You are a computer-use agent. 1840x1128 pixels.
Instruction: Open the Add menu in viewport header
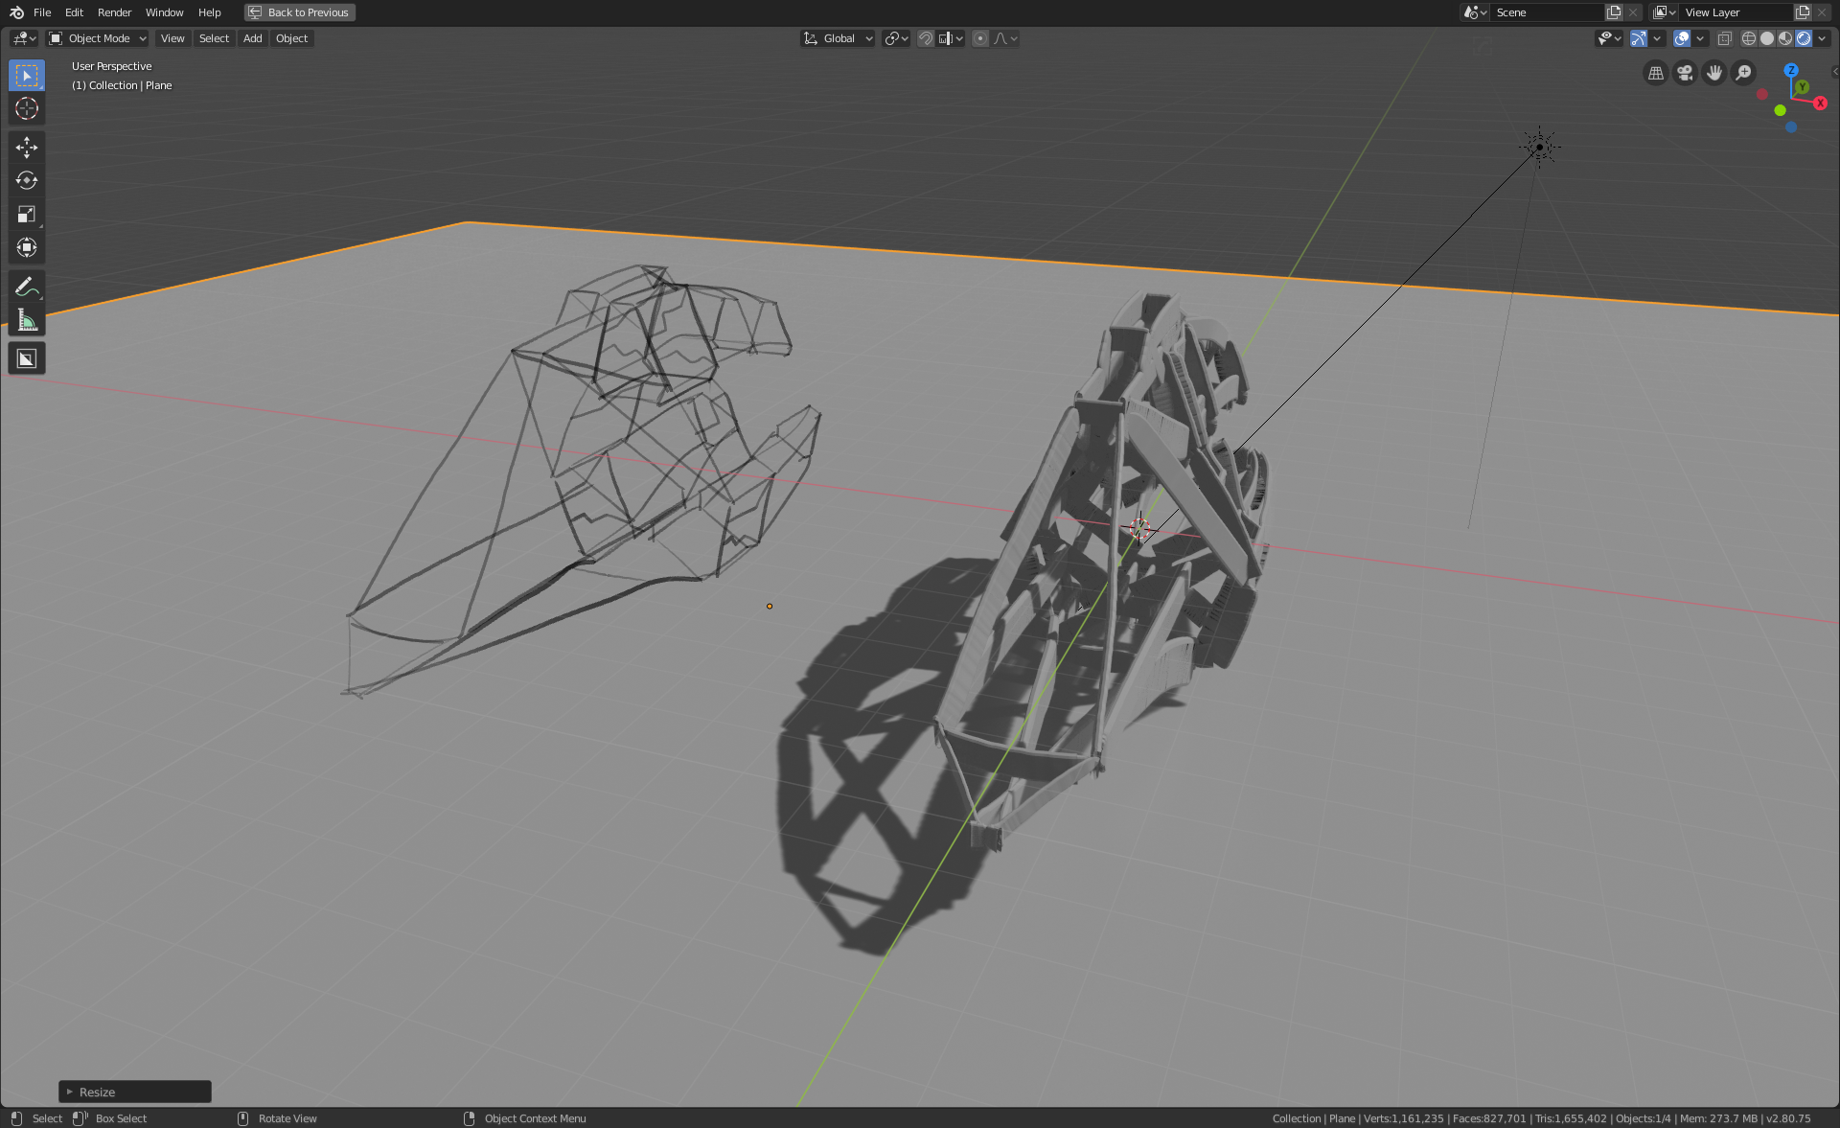(x=252, y=38)
